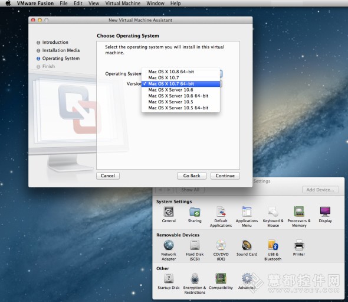This screenshot has width=348, height=302.
Task: Open the Help menu
Action: tap(175, 4)
